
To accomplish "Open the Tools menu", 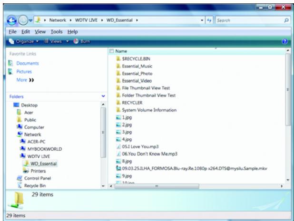I will pyautogui.click(x=57, y=32).
